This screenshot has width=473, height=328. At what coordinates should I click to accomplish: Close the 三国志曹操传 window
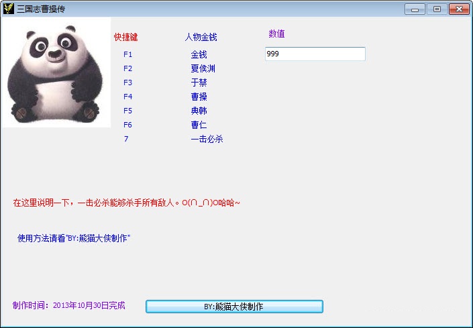459,9
